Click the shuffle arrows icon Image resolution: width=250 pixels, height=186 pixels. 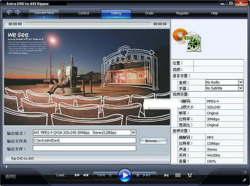coord(190,175)
